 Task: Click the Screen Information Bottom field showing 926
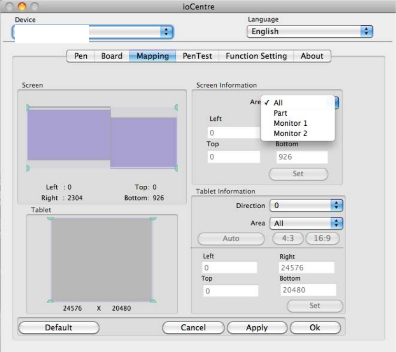click(302, 157)
